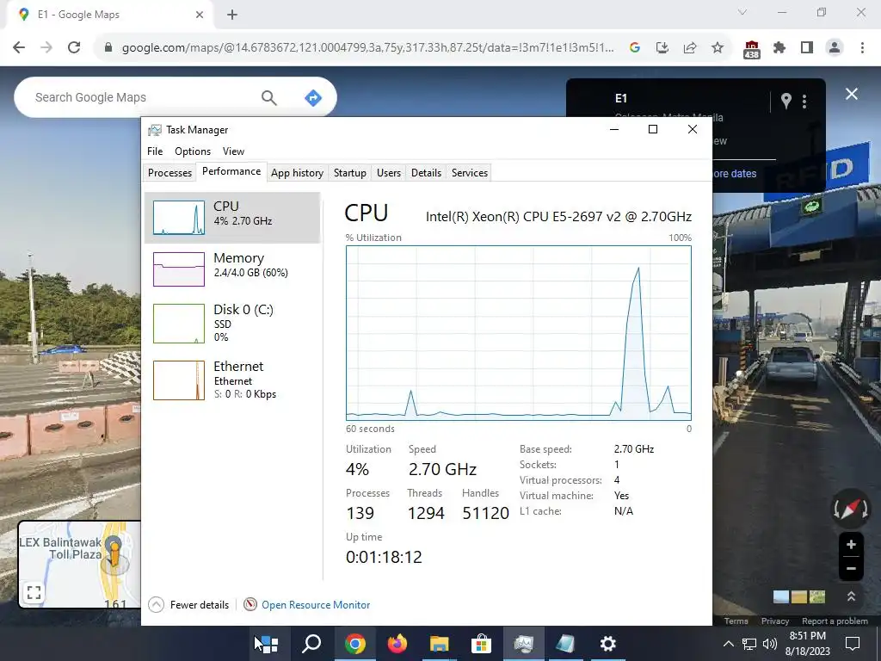881x661 pixels.
Task: Open Task Manager Options menu
Action: click(x=193, y=151)
